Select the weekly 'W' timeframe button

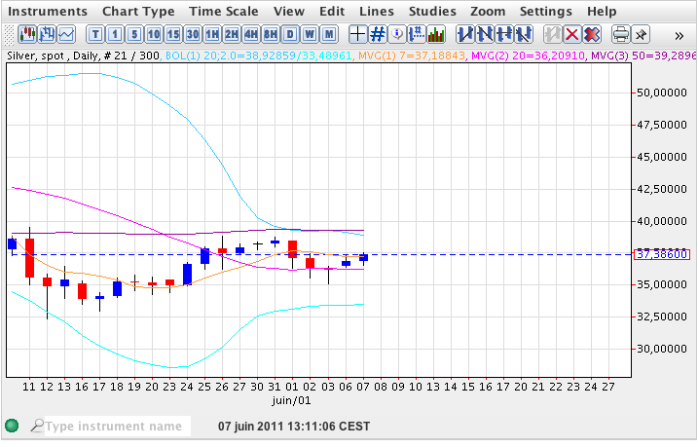point(310,34)
